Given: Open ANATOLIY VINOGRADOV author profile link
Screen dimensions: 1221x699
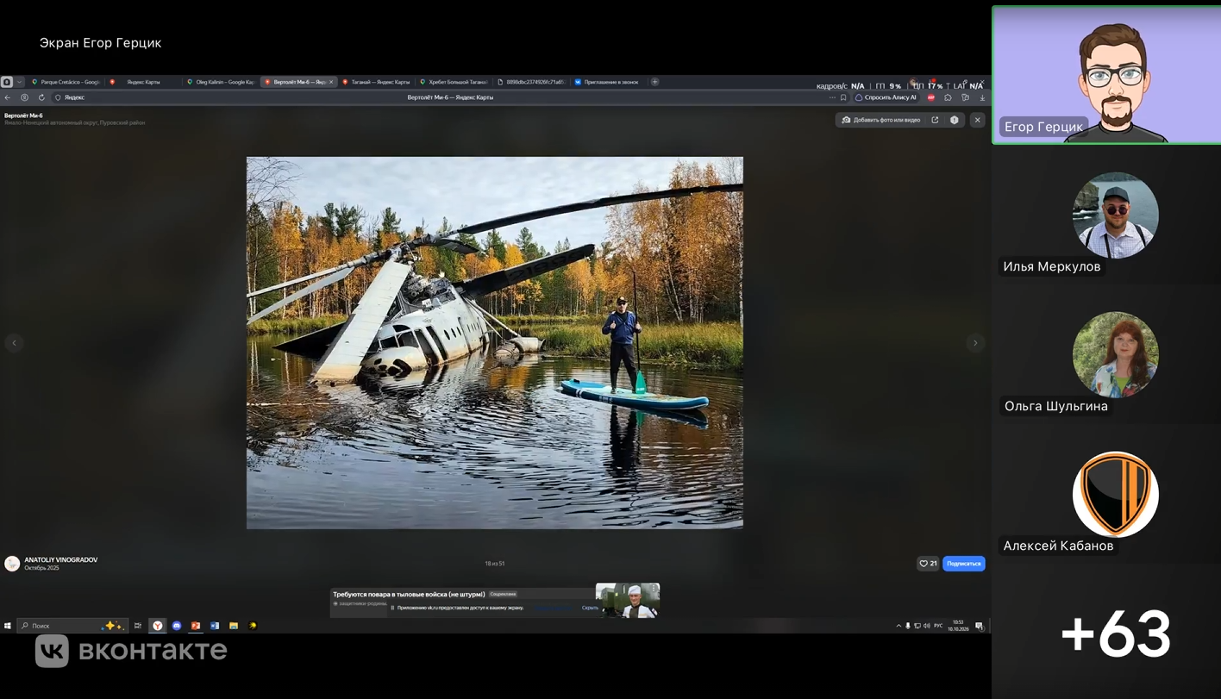Looking at the screenshot, I should [61, 560].
